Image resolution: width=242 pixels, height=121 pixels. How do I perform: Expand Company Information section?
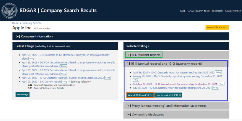[x=121, y=36]
